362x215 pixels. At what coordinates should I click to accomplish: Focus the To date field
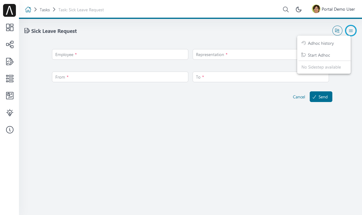pyautogui.click(x=261, y=77)
